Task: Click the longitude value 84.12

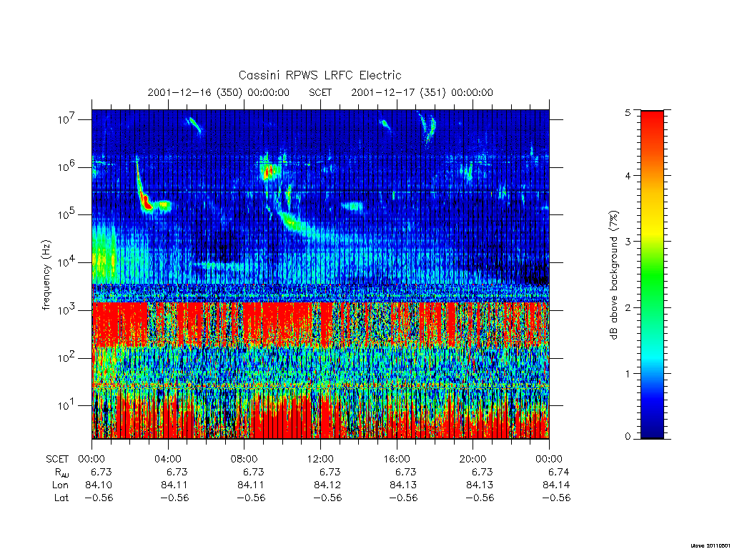Action: pos(327,485)
